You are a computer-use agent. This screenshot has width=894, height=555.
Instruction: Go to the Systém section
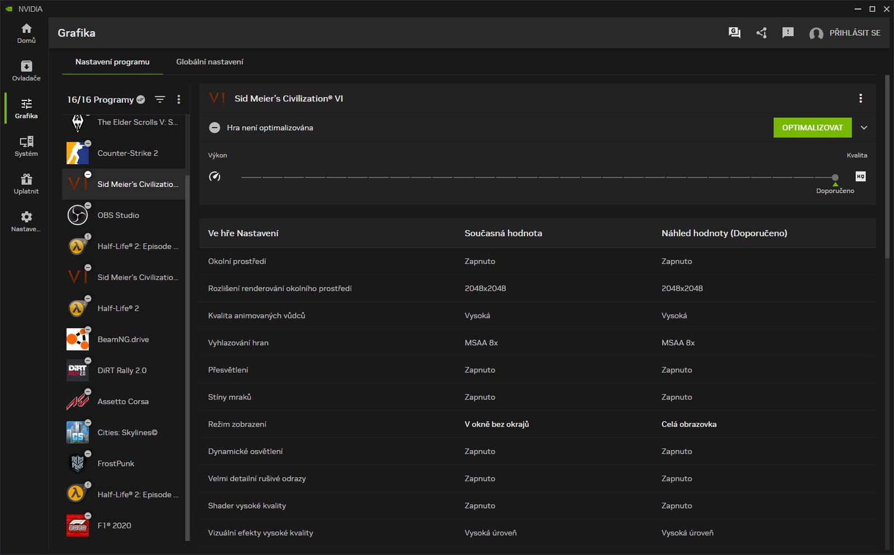26,146
